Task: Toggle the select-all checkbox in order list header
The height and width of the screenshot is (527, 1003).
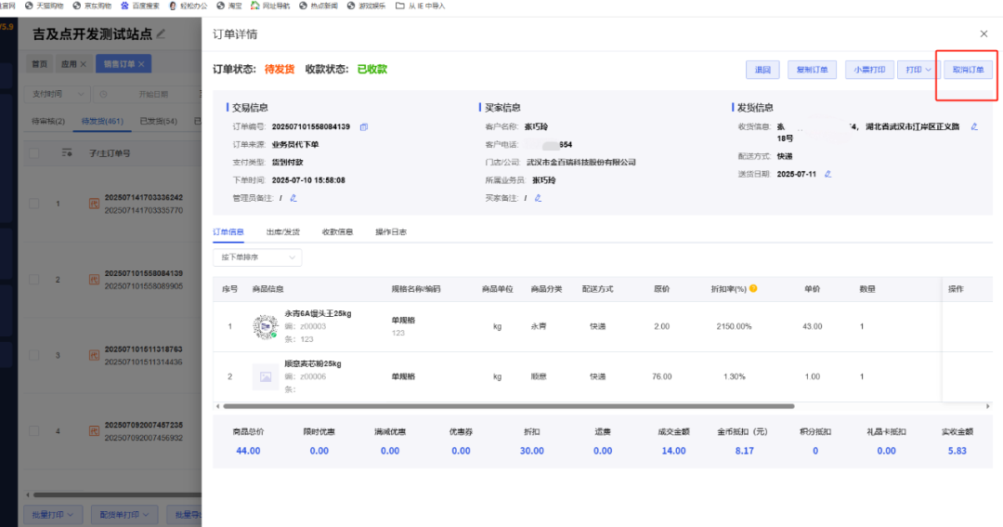Action: (34, 153)
